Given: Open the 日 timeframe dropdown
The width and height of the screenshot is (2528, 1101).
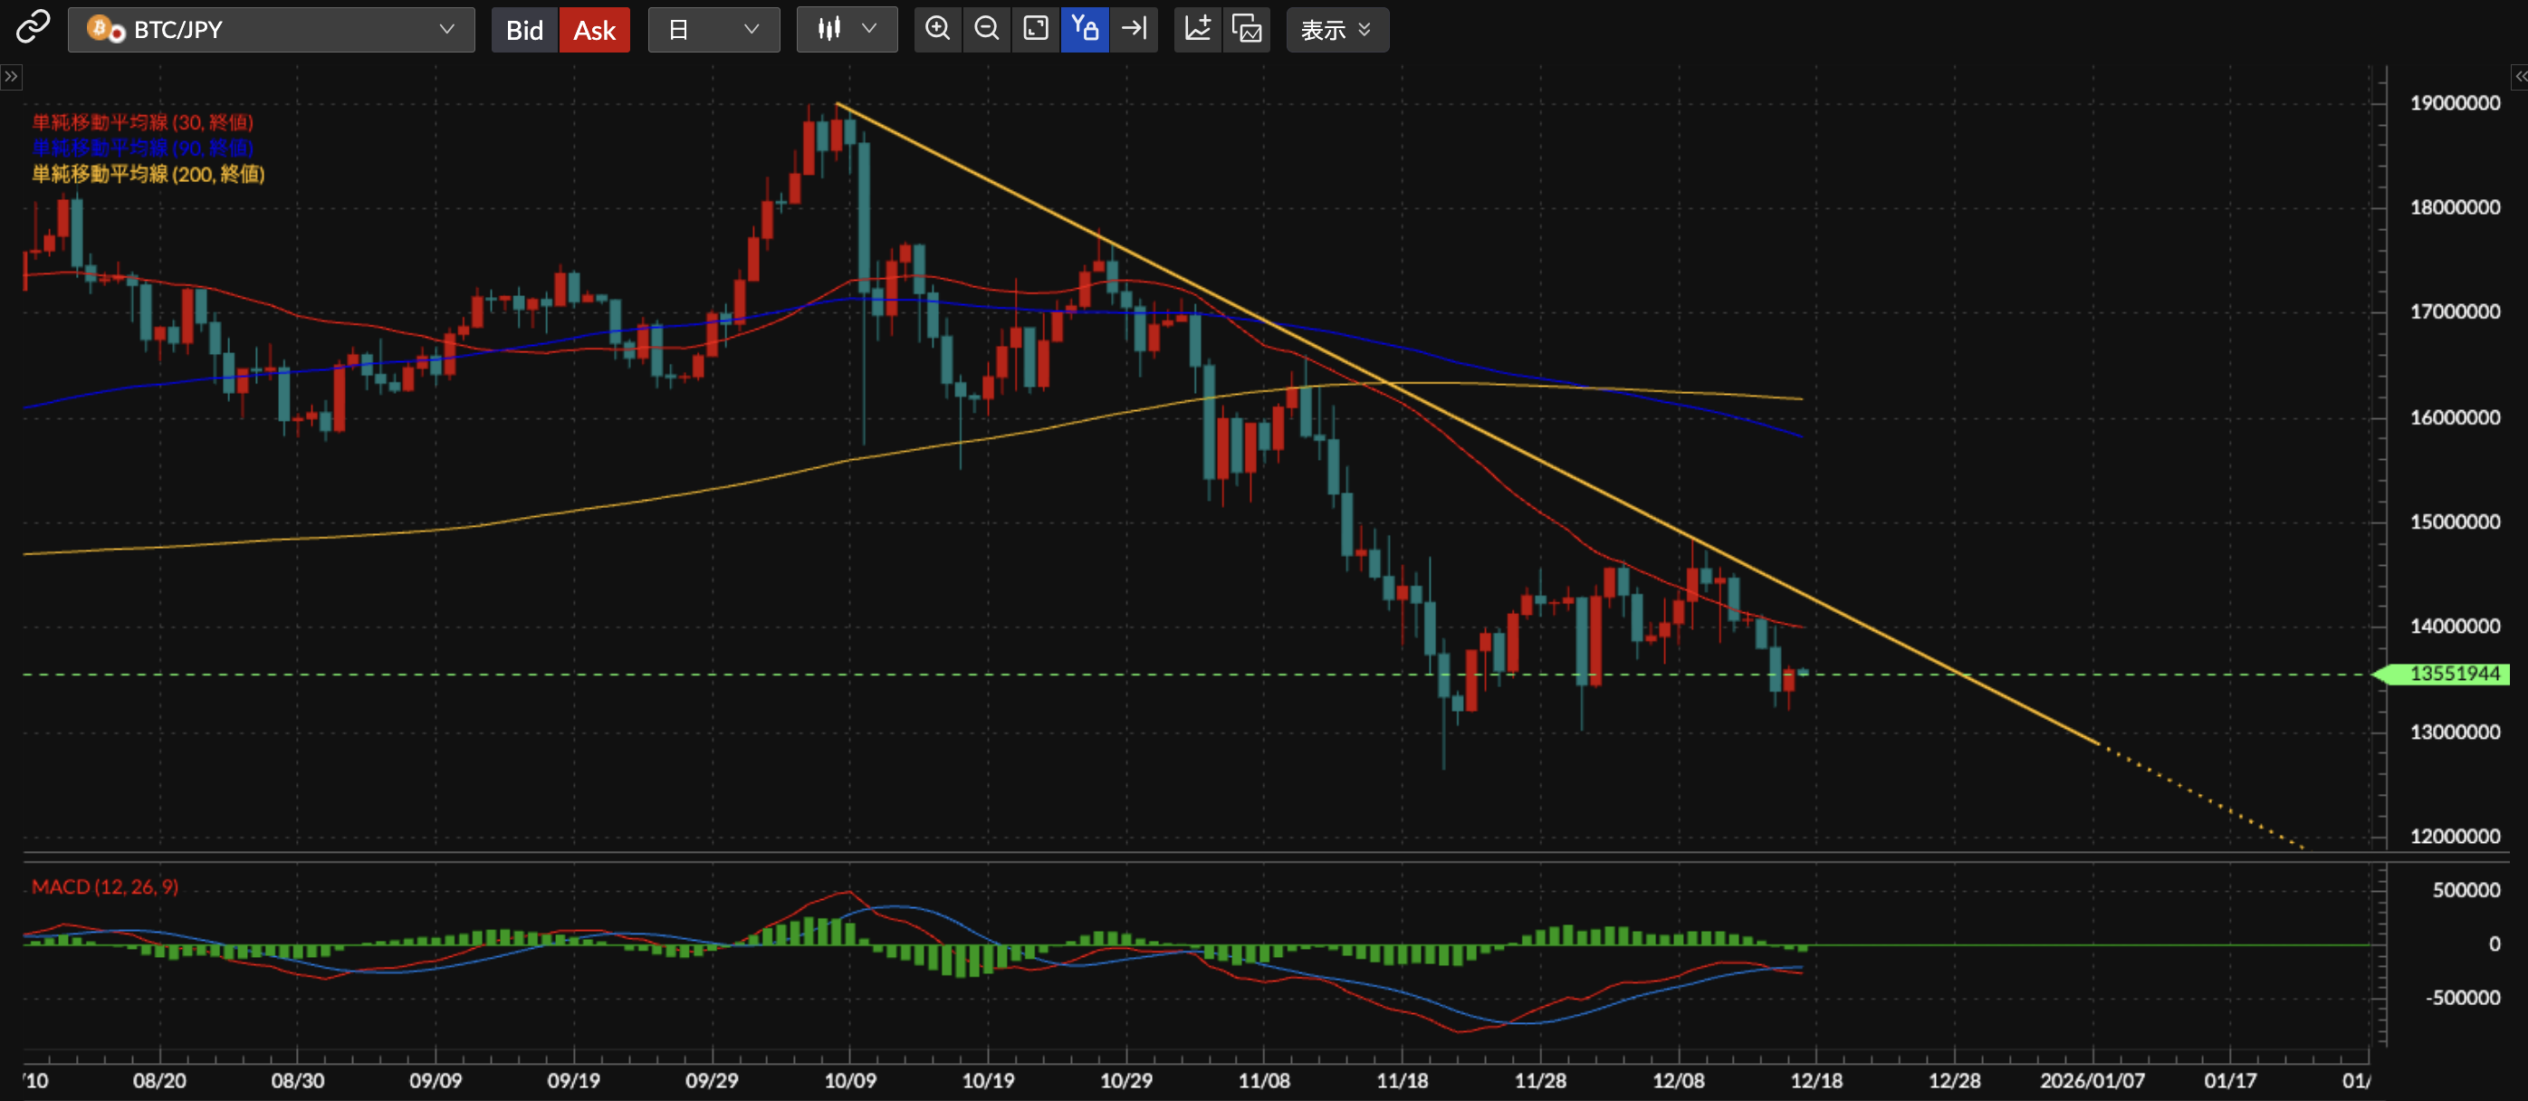Looking at the screenshot, I should tap(713, 30).
